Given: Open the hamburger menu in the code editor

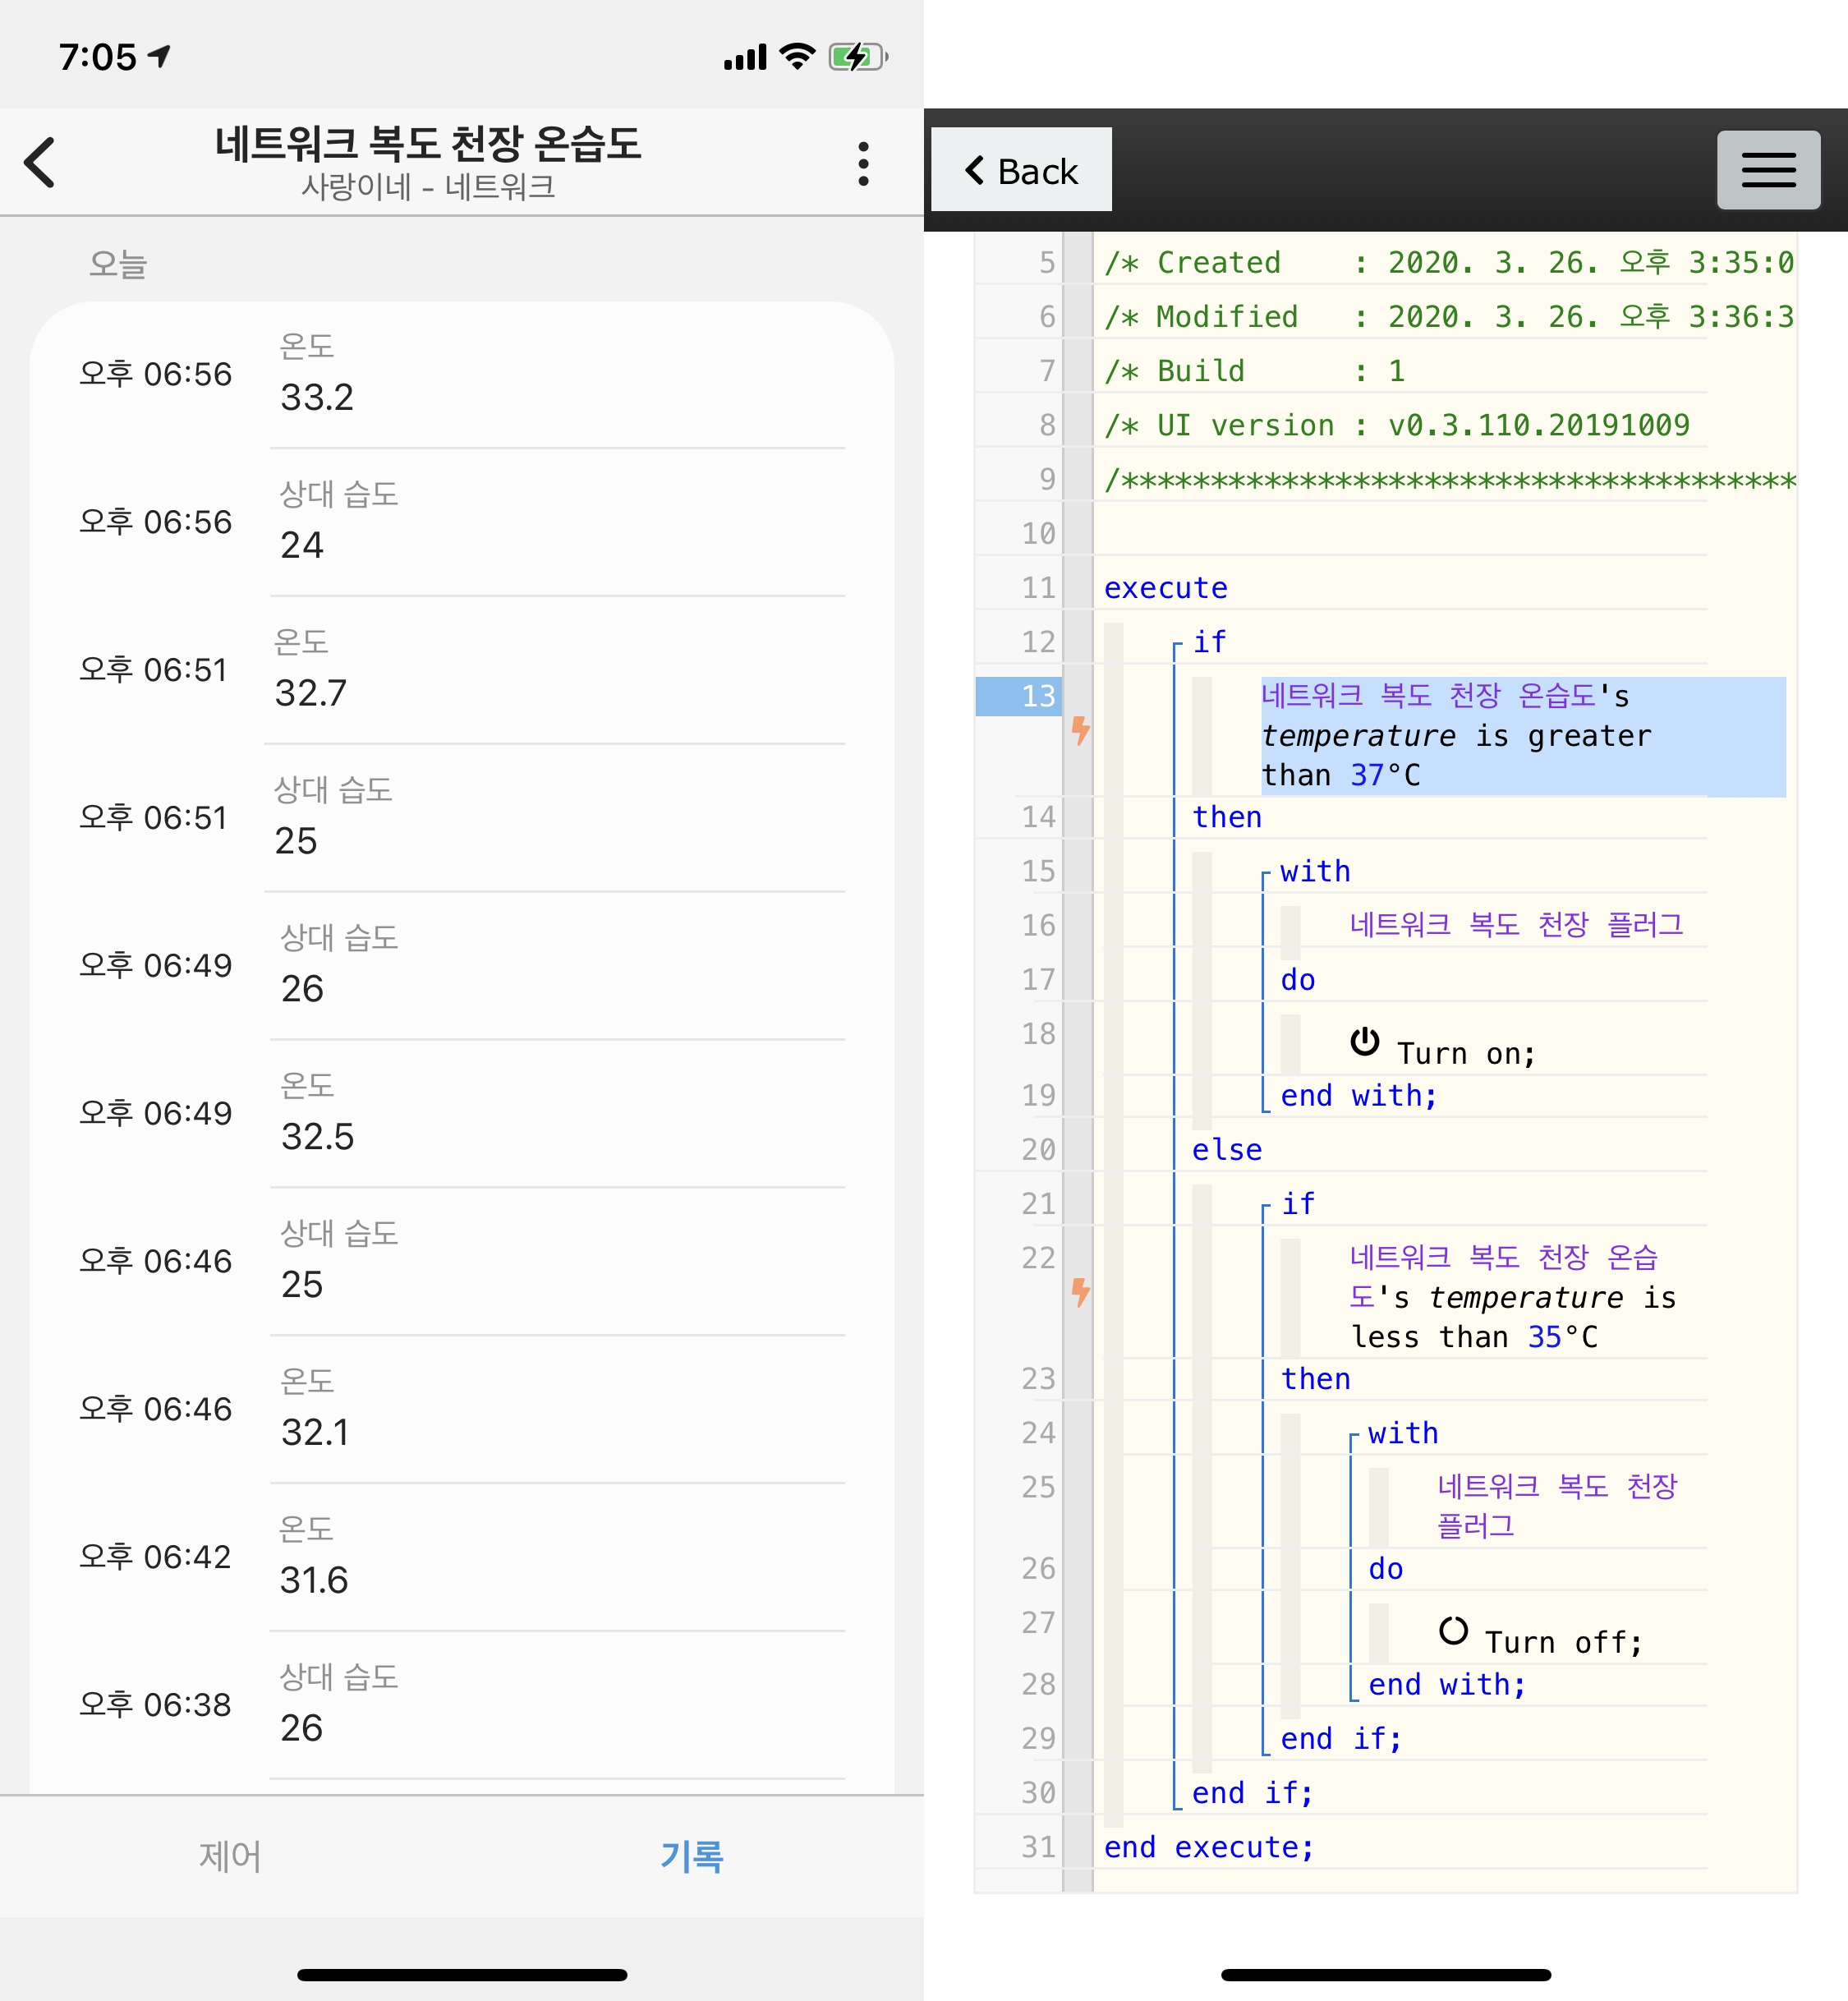Looking at the screenshot, I should point(1768,170).
